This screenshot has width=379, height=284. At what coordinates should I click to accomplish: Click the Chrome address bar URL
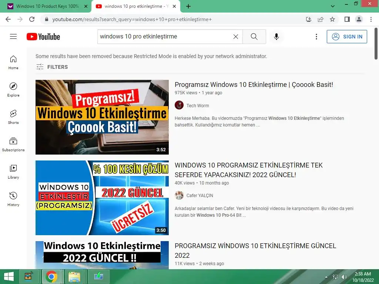click(132, 19)
